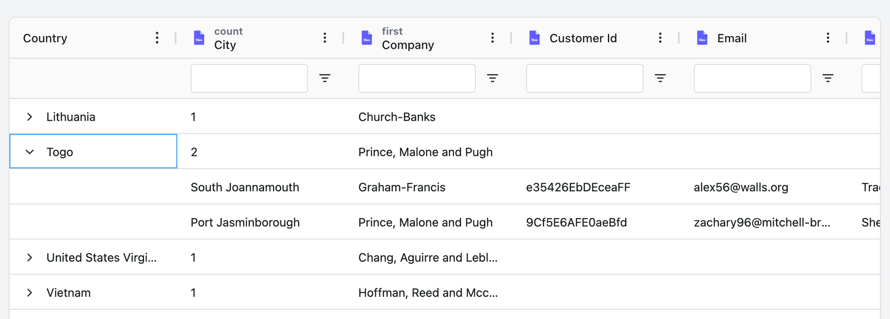Collapse the Togo group row
This screenshot has height=319, width=890.
tap(29, 152)
